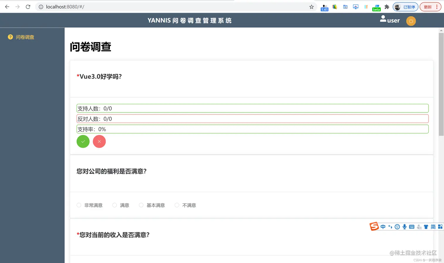Select the 不满意 radio option

pyautogui.click(x=177, y=205)
